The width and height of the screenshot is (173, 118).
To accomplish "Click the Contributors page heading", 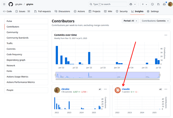I will 63,21.
